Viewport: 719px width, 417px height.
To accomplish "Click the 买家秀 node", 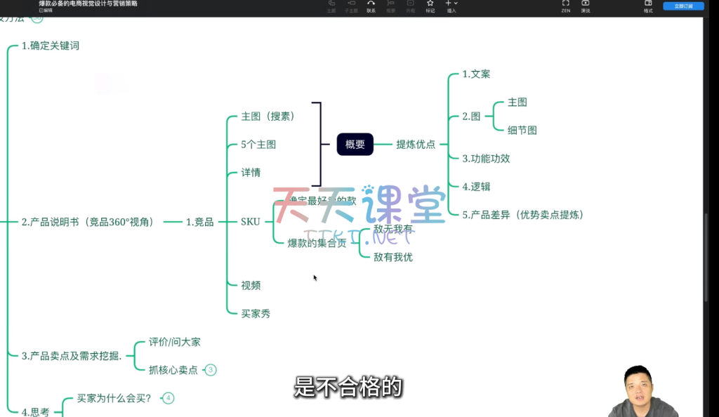I will (256, 314).
